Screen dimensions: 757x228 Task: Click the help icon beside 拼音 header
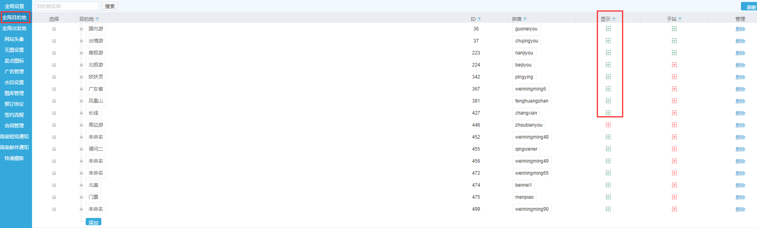(525, 19)
